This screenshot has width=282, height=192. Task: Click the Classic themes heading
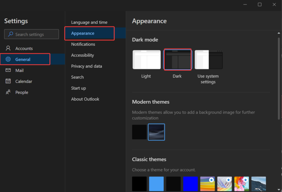click(x=149, y=159)
